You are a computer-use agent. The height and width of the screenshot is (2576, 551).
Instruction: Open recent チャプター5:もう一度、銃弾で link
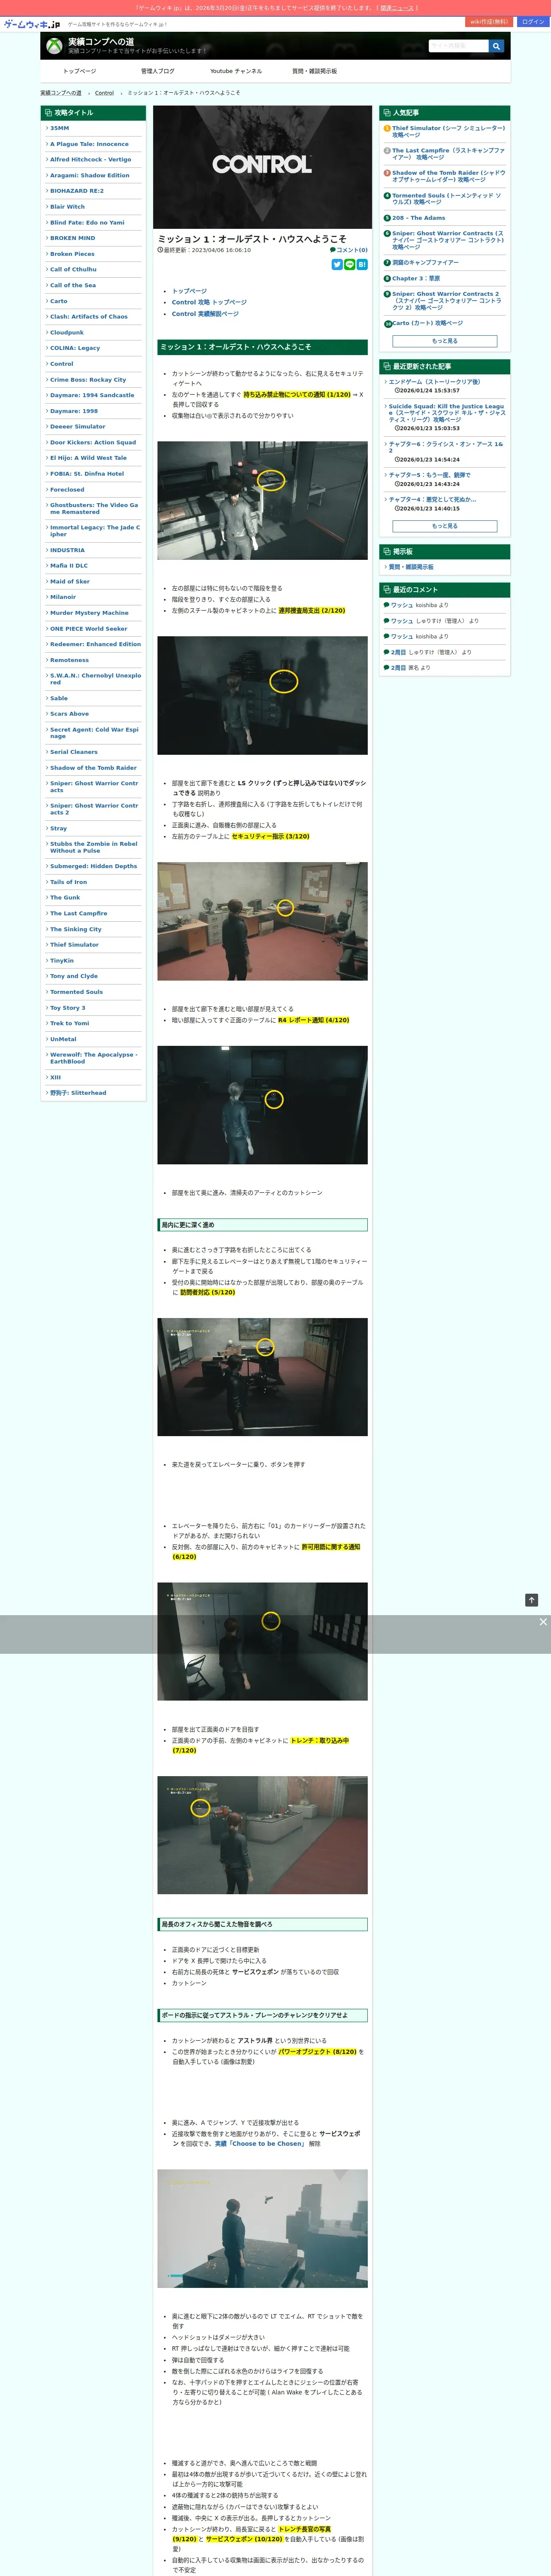coord(429,475)
